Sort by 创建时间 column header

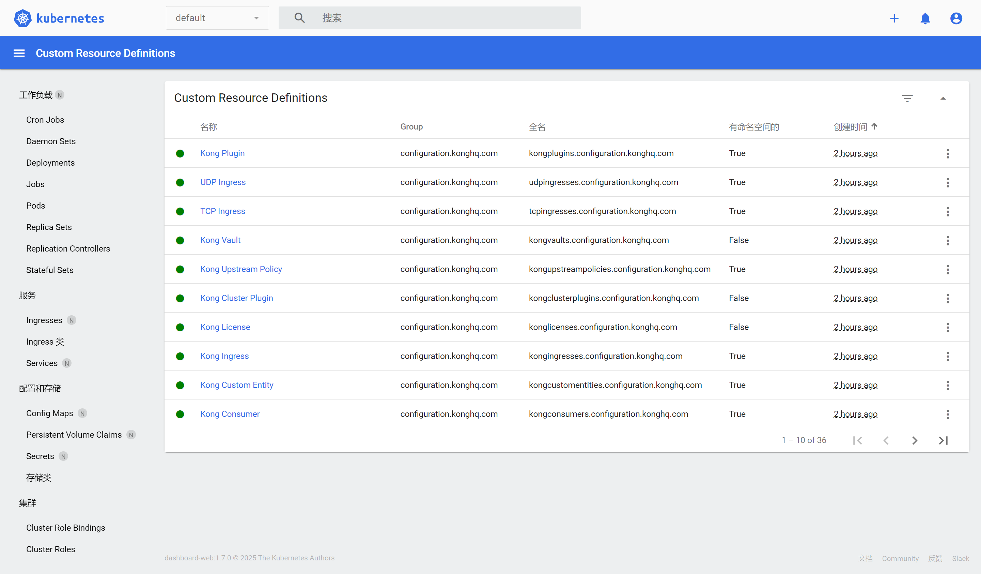[x=855, y=126]
